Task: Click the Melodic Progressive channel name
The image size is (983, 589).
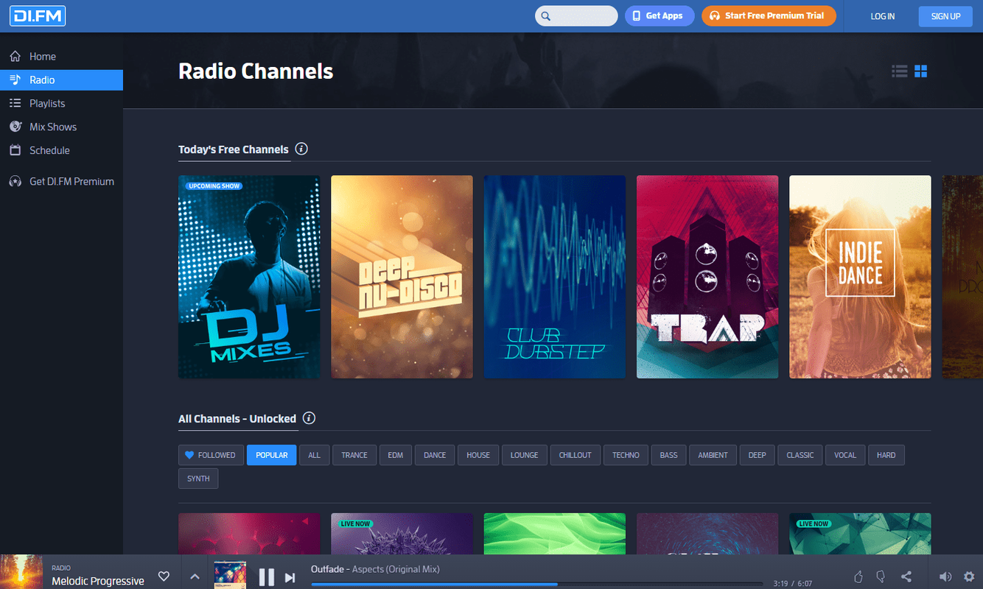Action: coord(98,581)
